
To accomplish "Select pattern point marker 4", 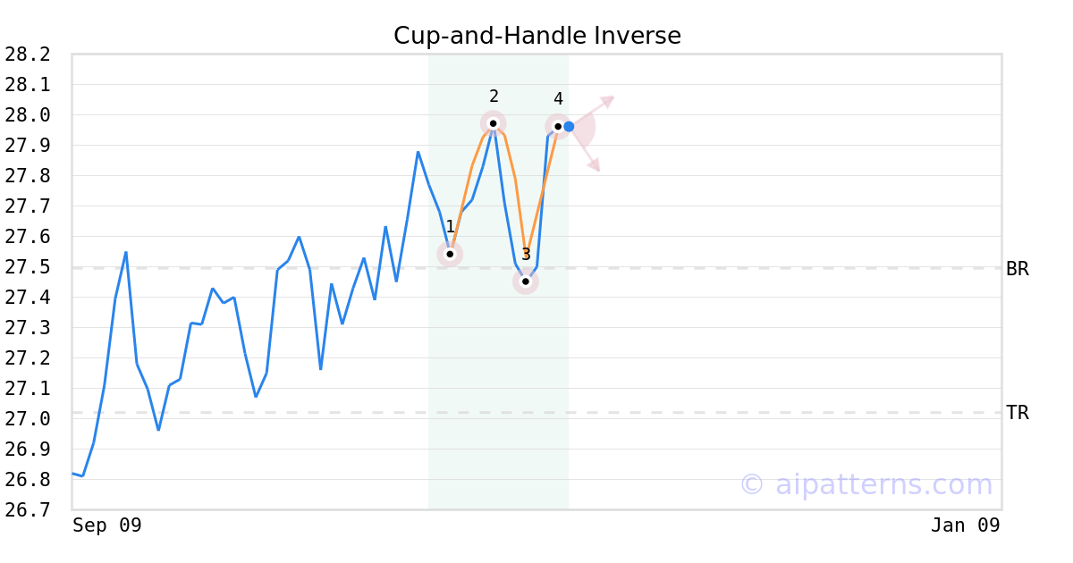I will pyautogui.click(x=558, y=127).
